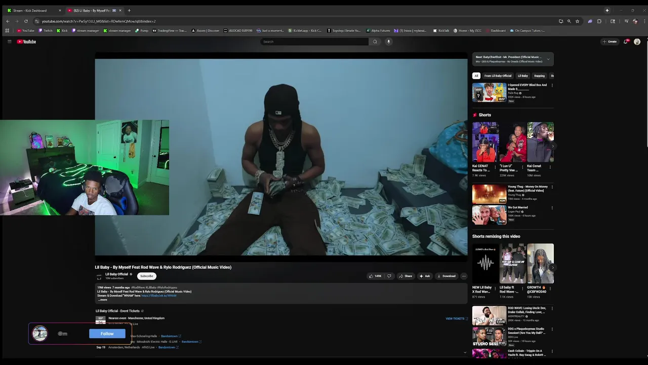
Task: Click the YouTube logo to go home
Action: [26, 42]
